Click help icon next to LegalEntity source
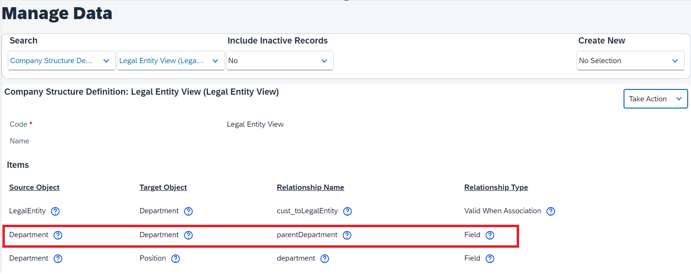Screen dimensions: 691x274 56,211
